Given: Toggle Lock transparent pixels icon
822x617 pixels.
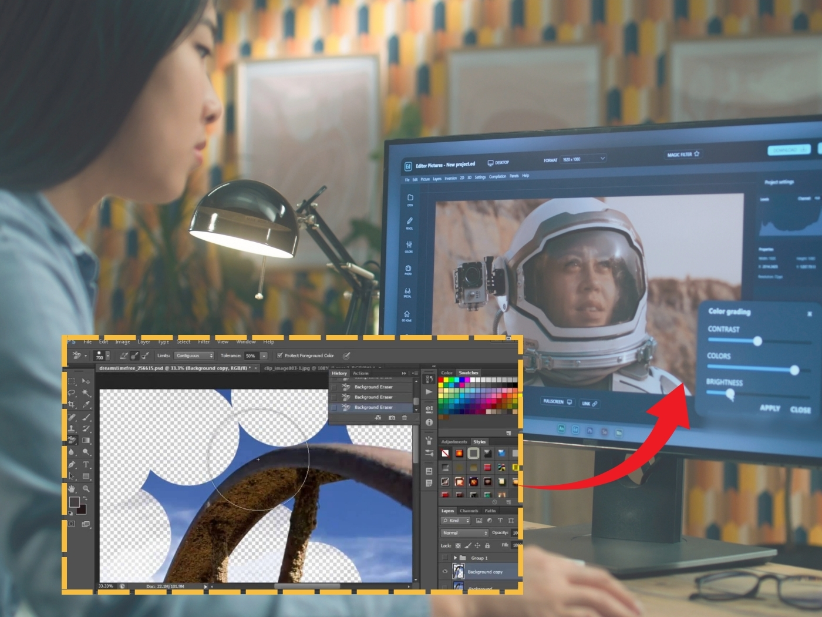Looking at the screenshot, I should (458, 545).
